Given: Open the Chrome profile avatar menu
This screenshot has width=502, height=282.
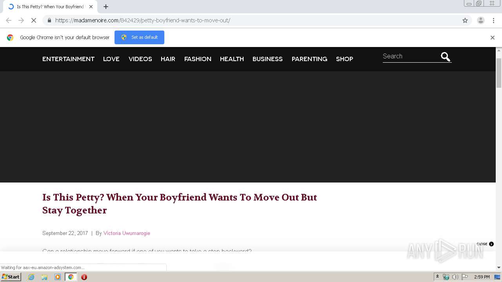Looking at the screenshot, I should tap(480, 20).
